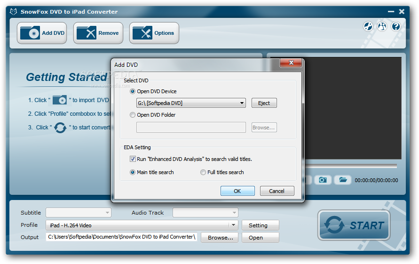Viewport: 419px width, 264px height.
Task: Click the Output path text field
Action: 122,237
